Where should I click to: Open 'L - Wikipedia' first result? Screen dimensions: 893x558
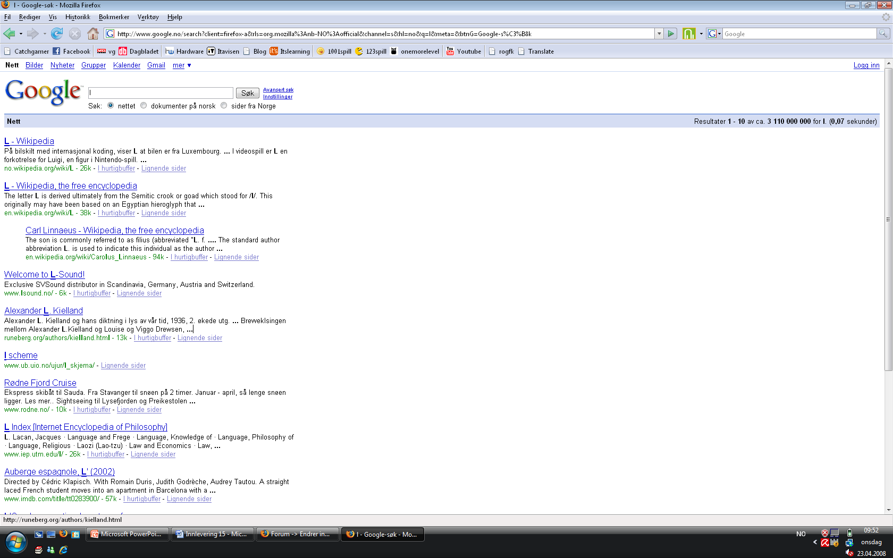click(x=29, y=141)
